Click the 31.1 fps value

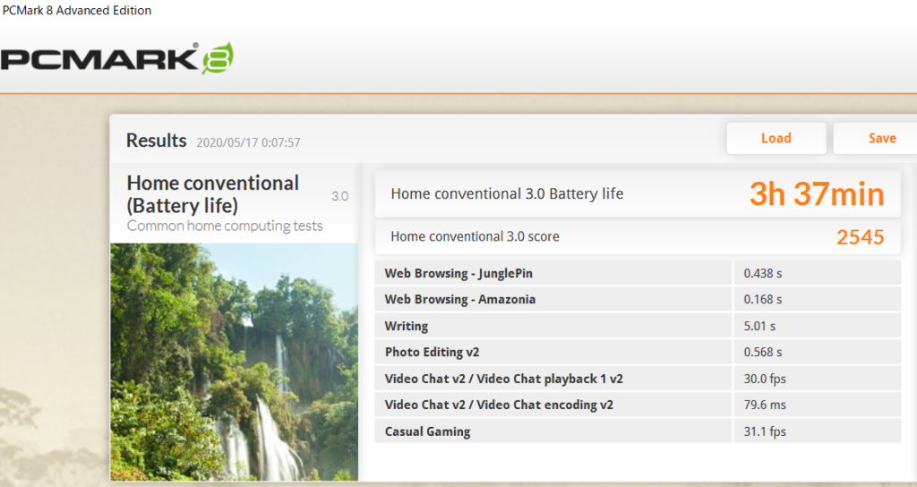pyautogui.click(x=765, y=431)
